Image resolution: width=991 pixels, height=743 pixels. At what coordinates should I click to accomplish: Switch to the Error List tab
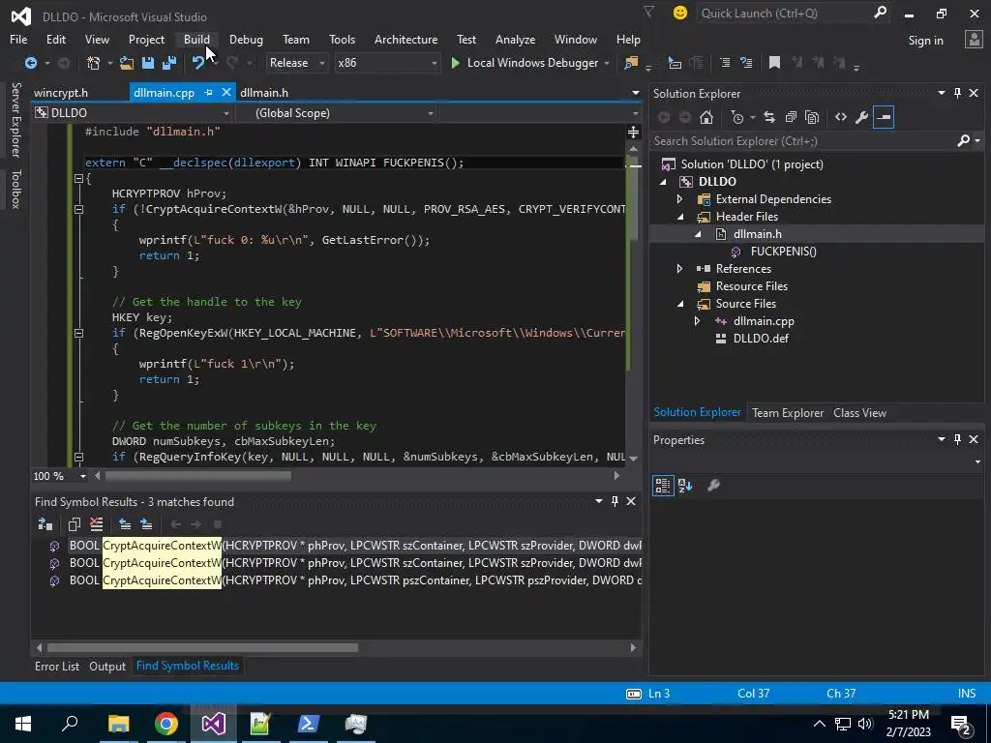pyautogui.click(x=57, y=667)
